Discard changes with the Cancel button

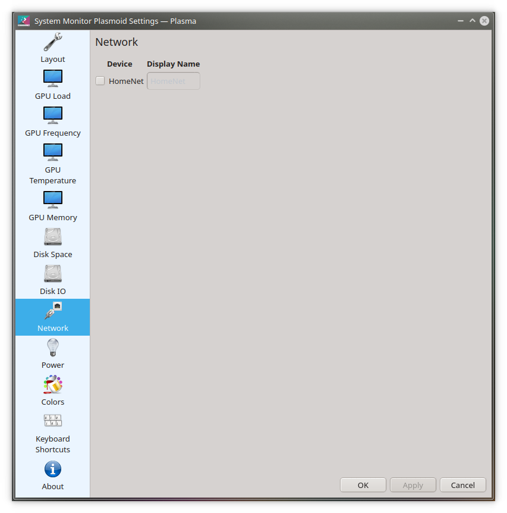point(463,485)
